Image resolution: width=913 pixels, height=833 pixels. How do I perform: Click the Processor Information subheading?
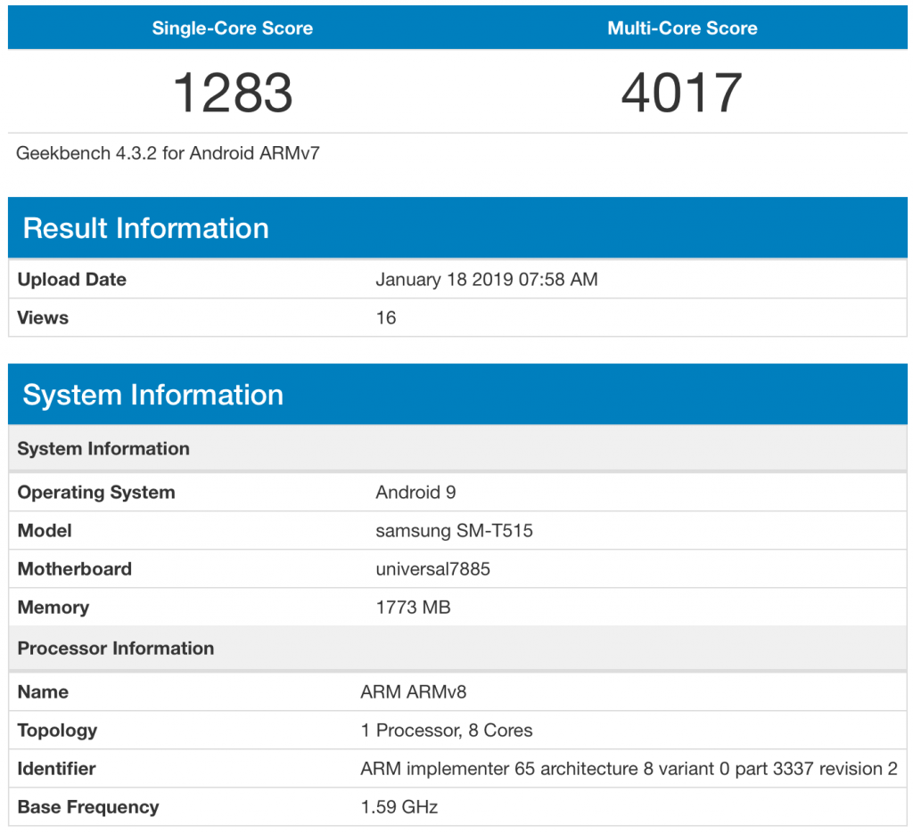pyautogui.click(x=116, y=648)
